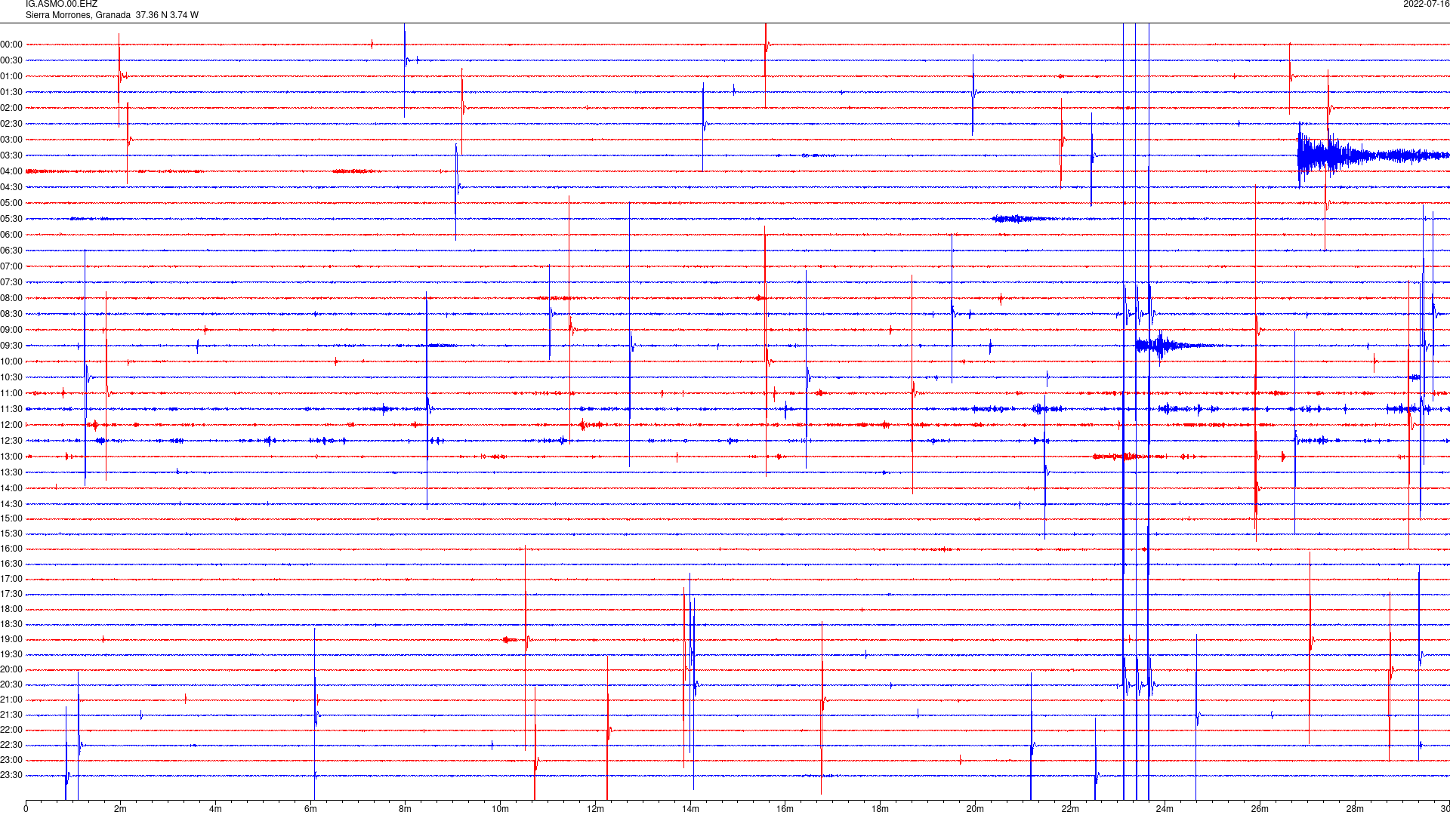
Task: Click the 6m tick on time axis
Action: (x=310, y=809)
